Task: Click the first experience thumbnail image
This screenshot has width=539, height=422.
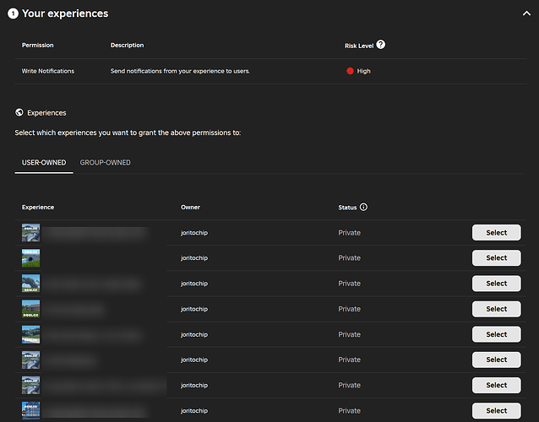Action: pos(31,233)
